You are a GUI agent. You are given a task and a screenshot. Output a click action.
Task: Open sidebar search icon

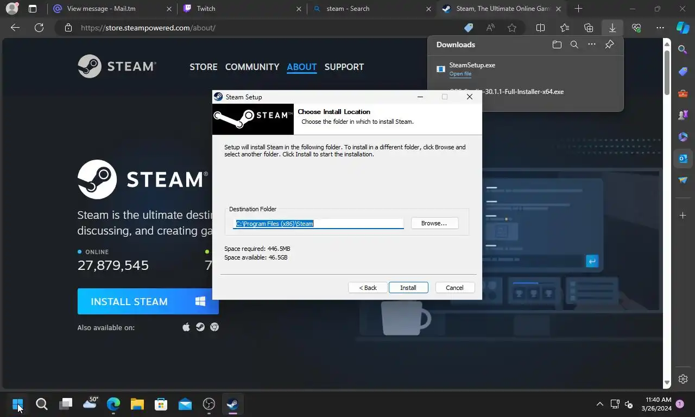[x=683, y=50]
